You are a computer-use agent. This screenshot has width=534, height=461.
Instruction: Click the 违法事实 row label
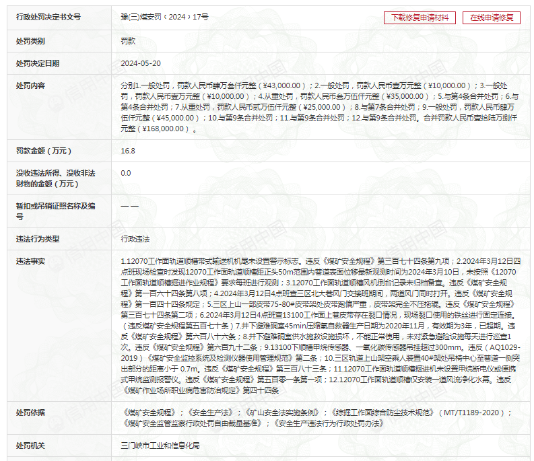[x=31, y=260]
